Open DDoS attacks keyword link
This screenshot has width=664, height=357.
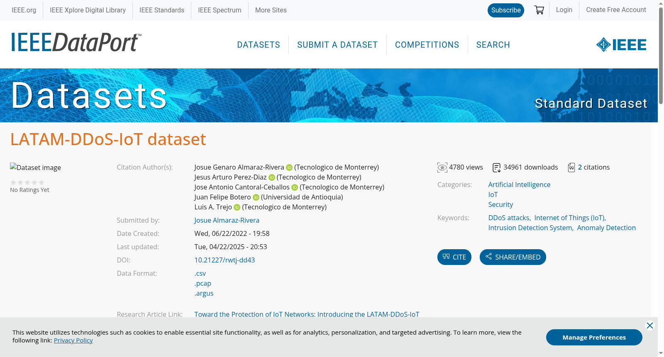[509, 218]
